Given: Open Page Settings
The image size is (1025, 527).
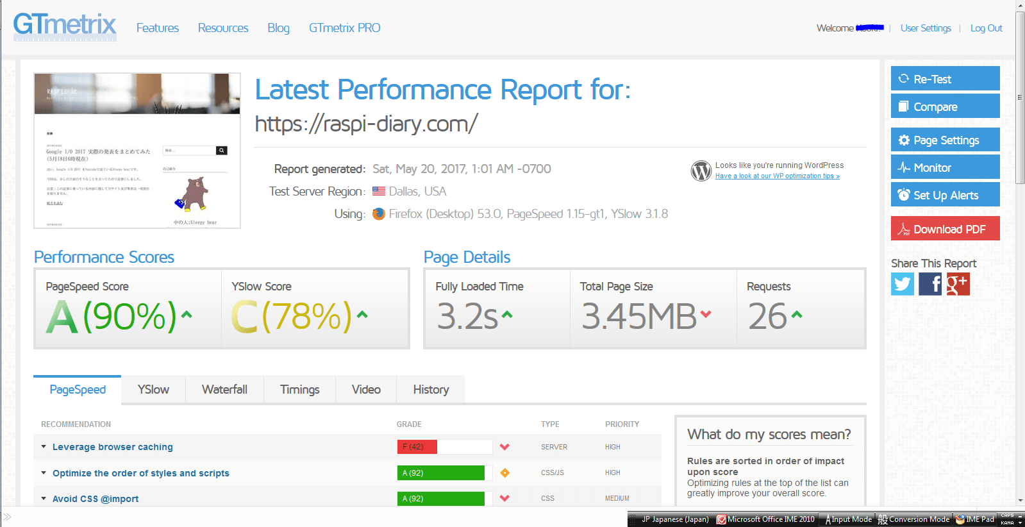Looking at the screenshot, I should [946, 139].
